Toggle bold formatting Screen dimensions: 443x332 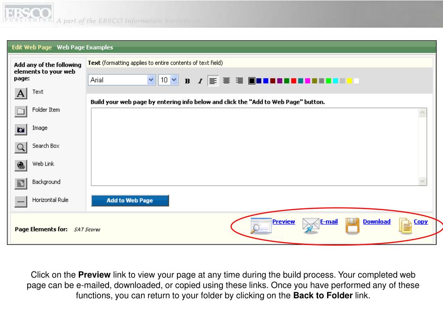187,81
